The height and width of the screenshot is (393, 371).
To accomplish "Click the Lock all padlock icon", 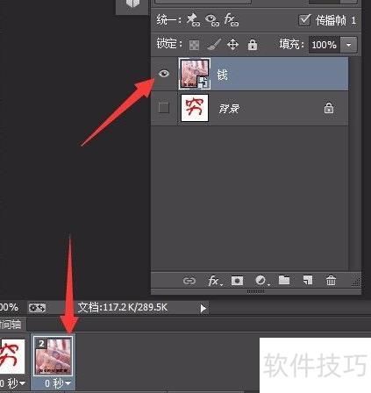I will pyautogui.click(x=253, y=45).
